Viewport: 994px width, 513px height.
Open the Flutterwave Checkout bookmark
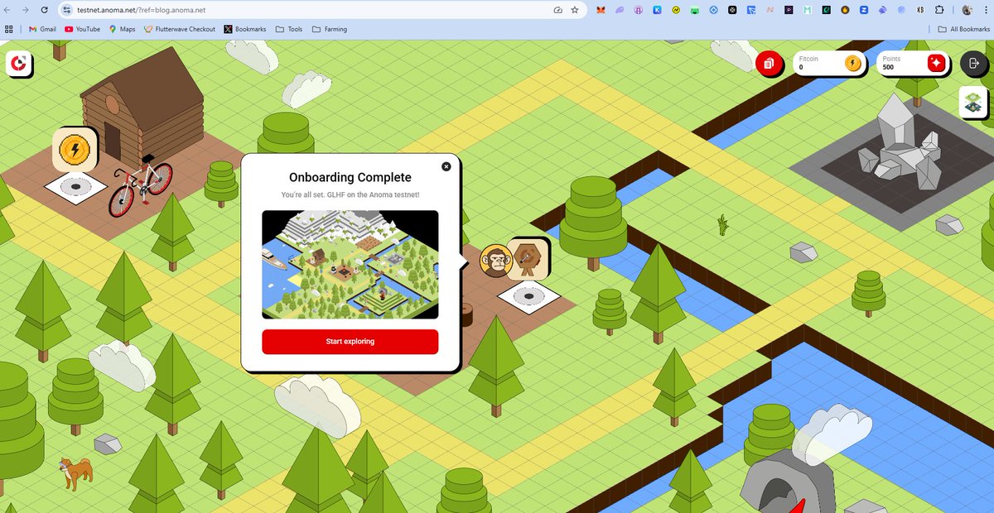(179, 29)
